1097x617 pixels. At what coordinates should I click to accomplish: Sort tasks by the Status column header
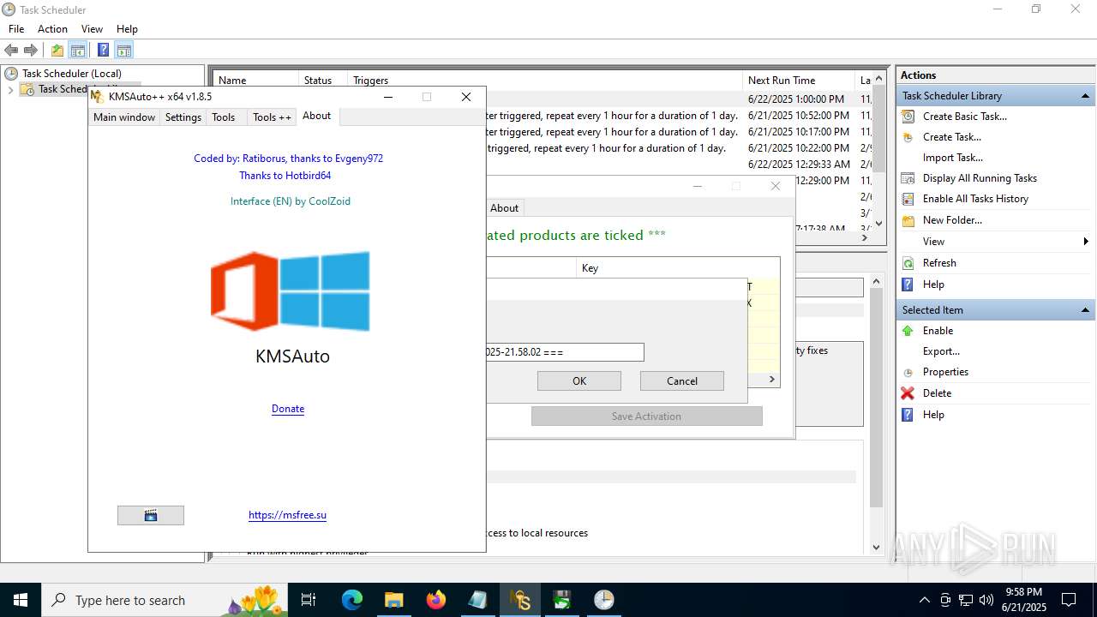pyautogui.click(x=322, y=81)
